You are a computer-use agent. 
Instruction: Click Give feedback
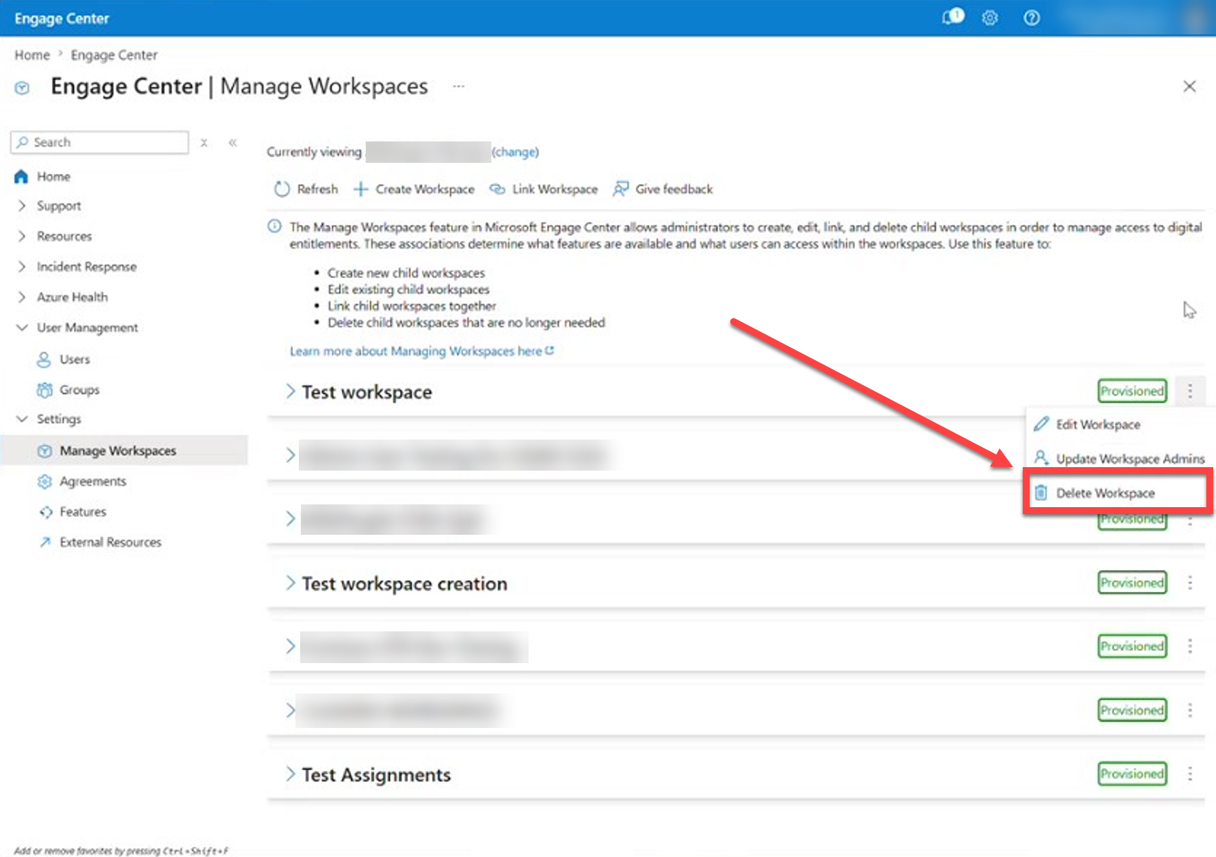click(663, 189)
